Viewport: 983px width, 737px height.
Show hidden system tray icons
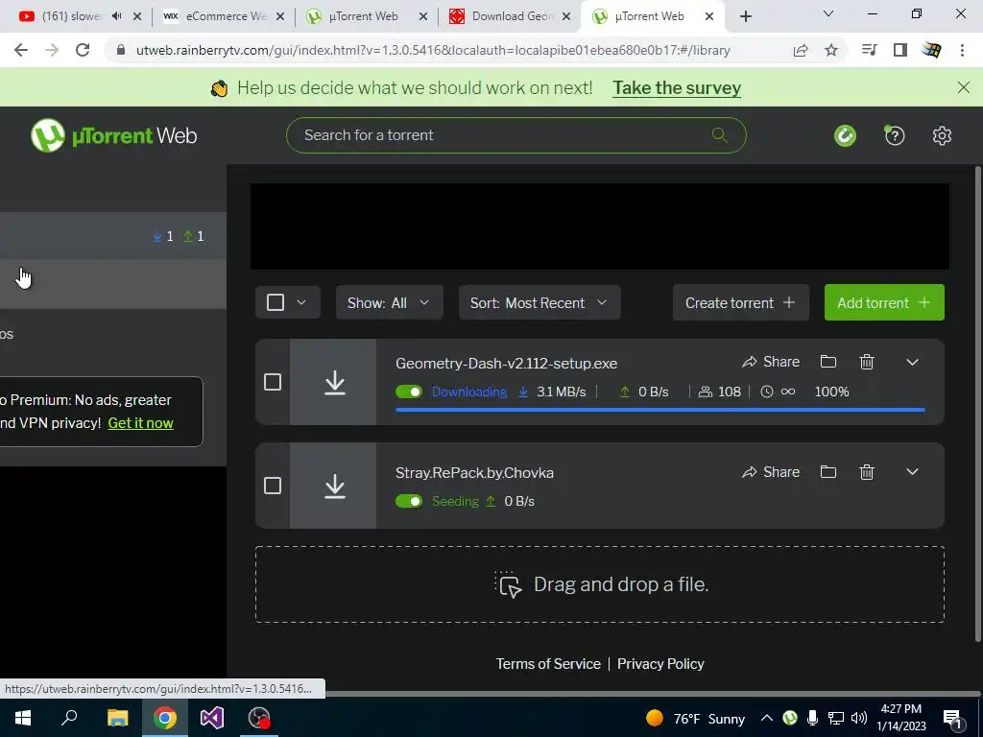pyautogui.click(x=766, y=718)
